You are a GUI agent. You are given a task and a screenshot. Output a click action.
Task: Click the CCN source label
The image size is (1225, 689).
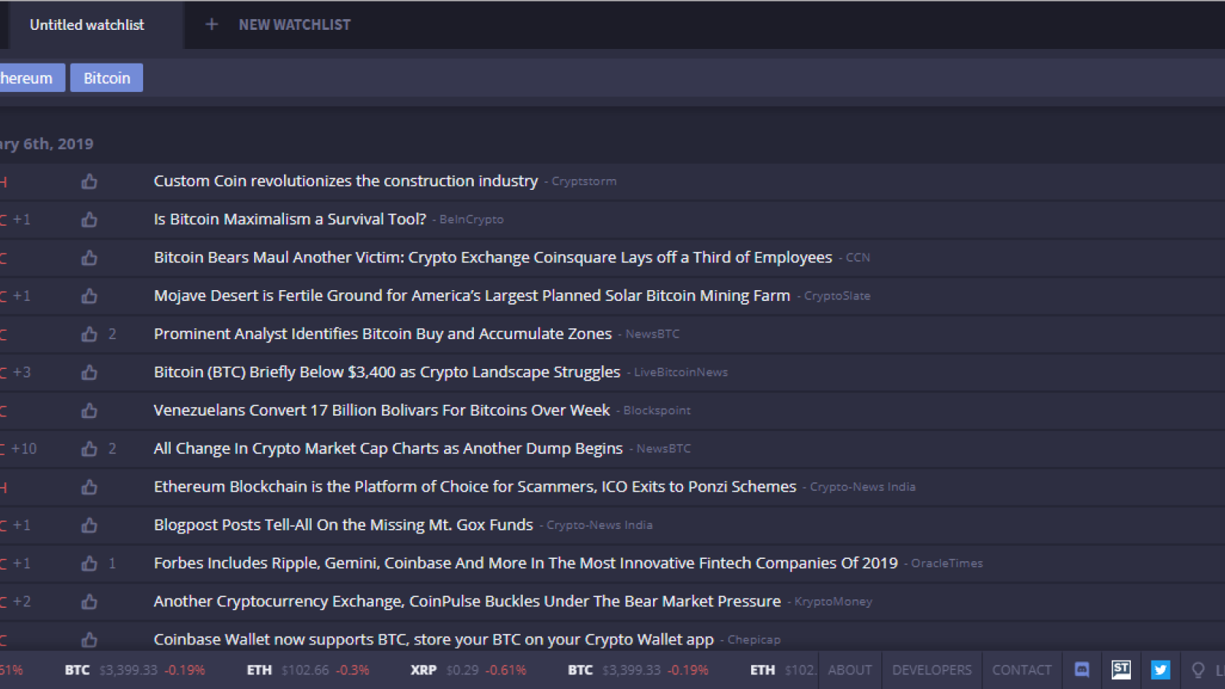[857, 258]
